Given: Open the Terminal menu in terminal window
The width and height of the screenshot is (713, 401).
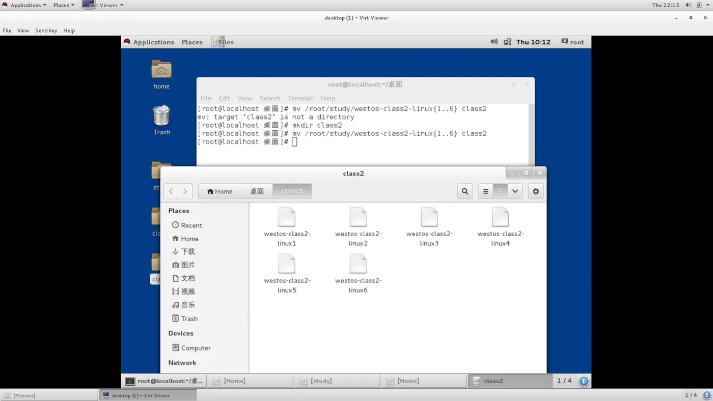Looking at the screenshot, I should (x=300, y=98).
